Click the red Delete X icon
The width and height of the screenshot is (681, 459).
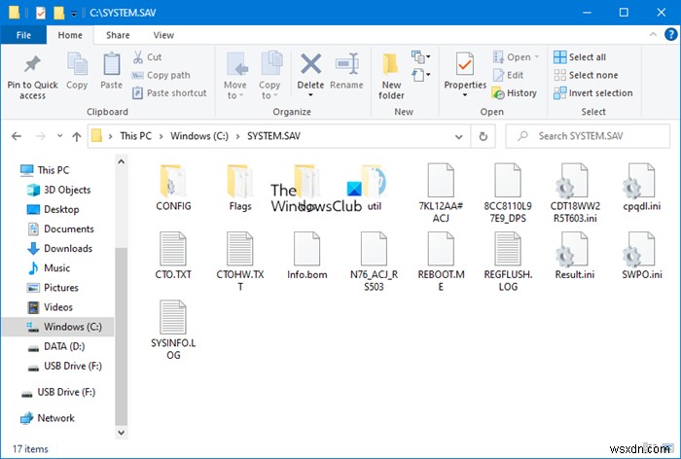311,64
